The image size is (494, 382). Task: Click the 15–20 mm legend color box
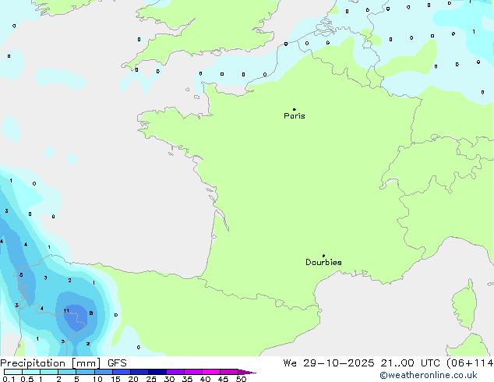point(121,372)
